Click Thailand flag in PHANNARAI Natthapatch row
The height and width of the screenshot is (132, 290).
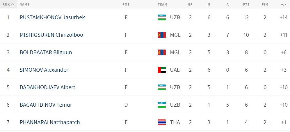click(162, 122)
